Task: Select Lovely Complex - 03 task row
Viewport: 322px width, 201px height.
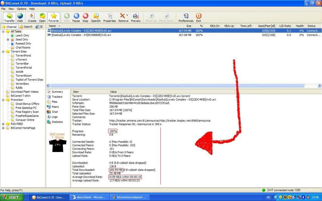Action: [184, 30]
